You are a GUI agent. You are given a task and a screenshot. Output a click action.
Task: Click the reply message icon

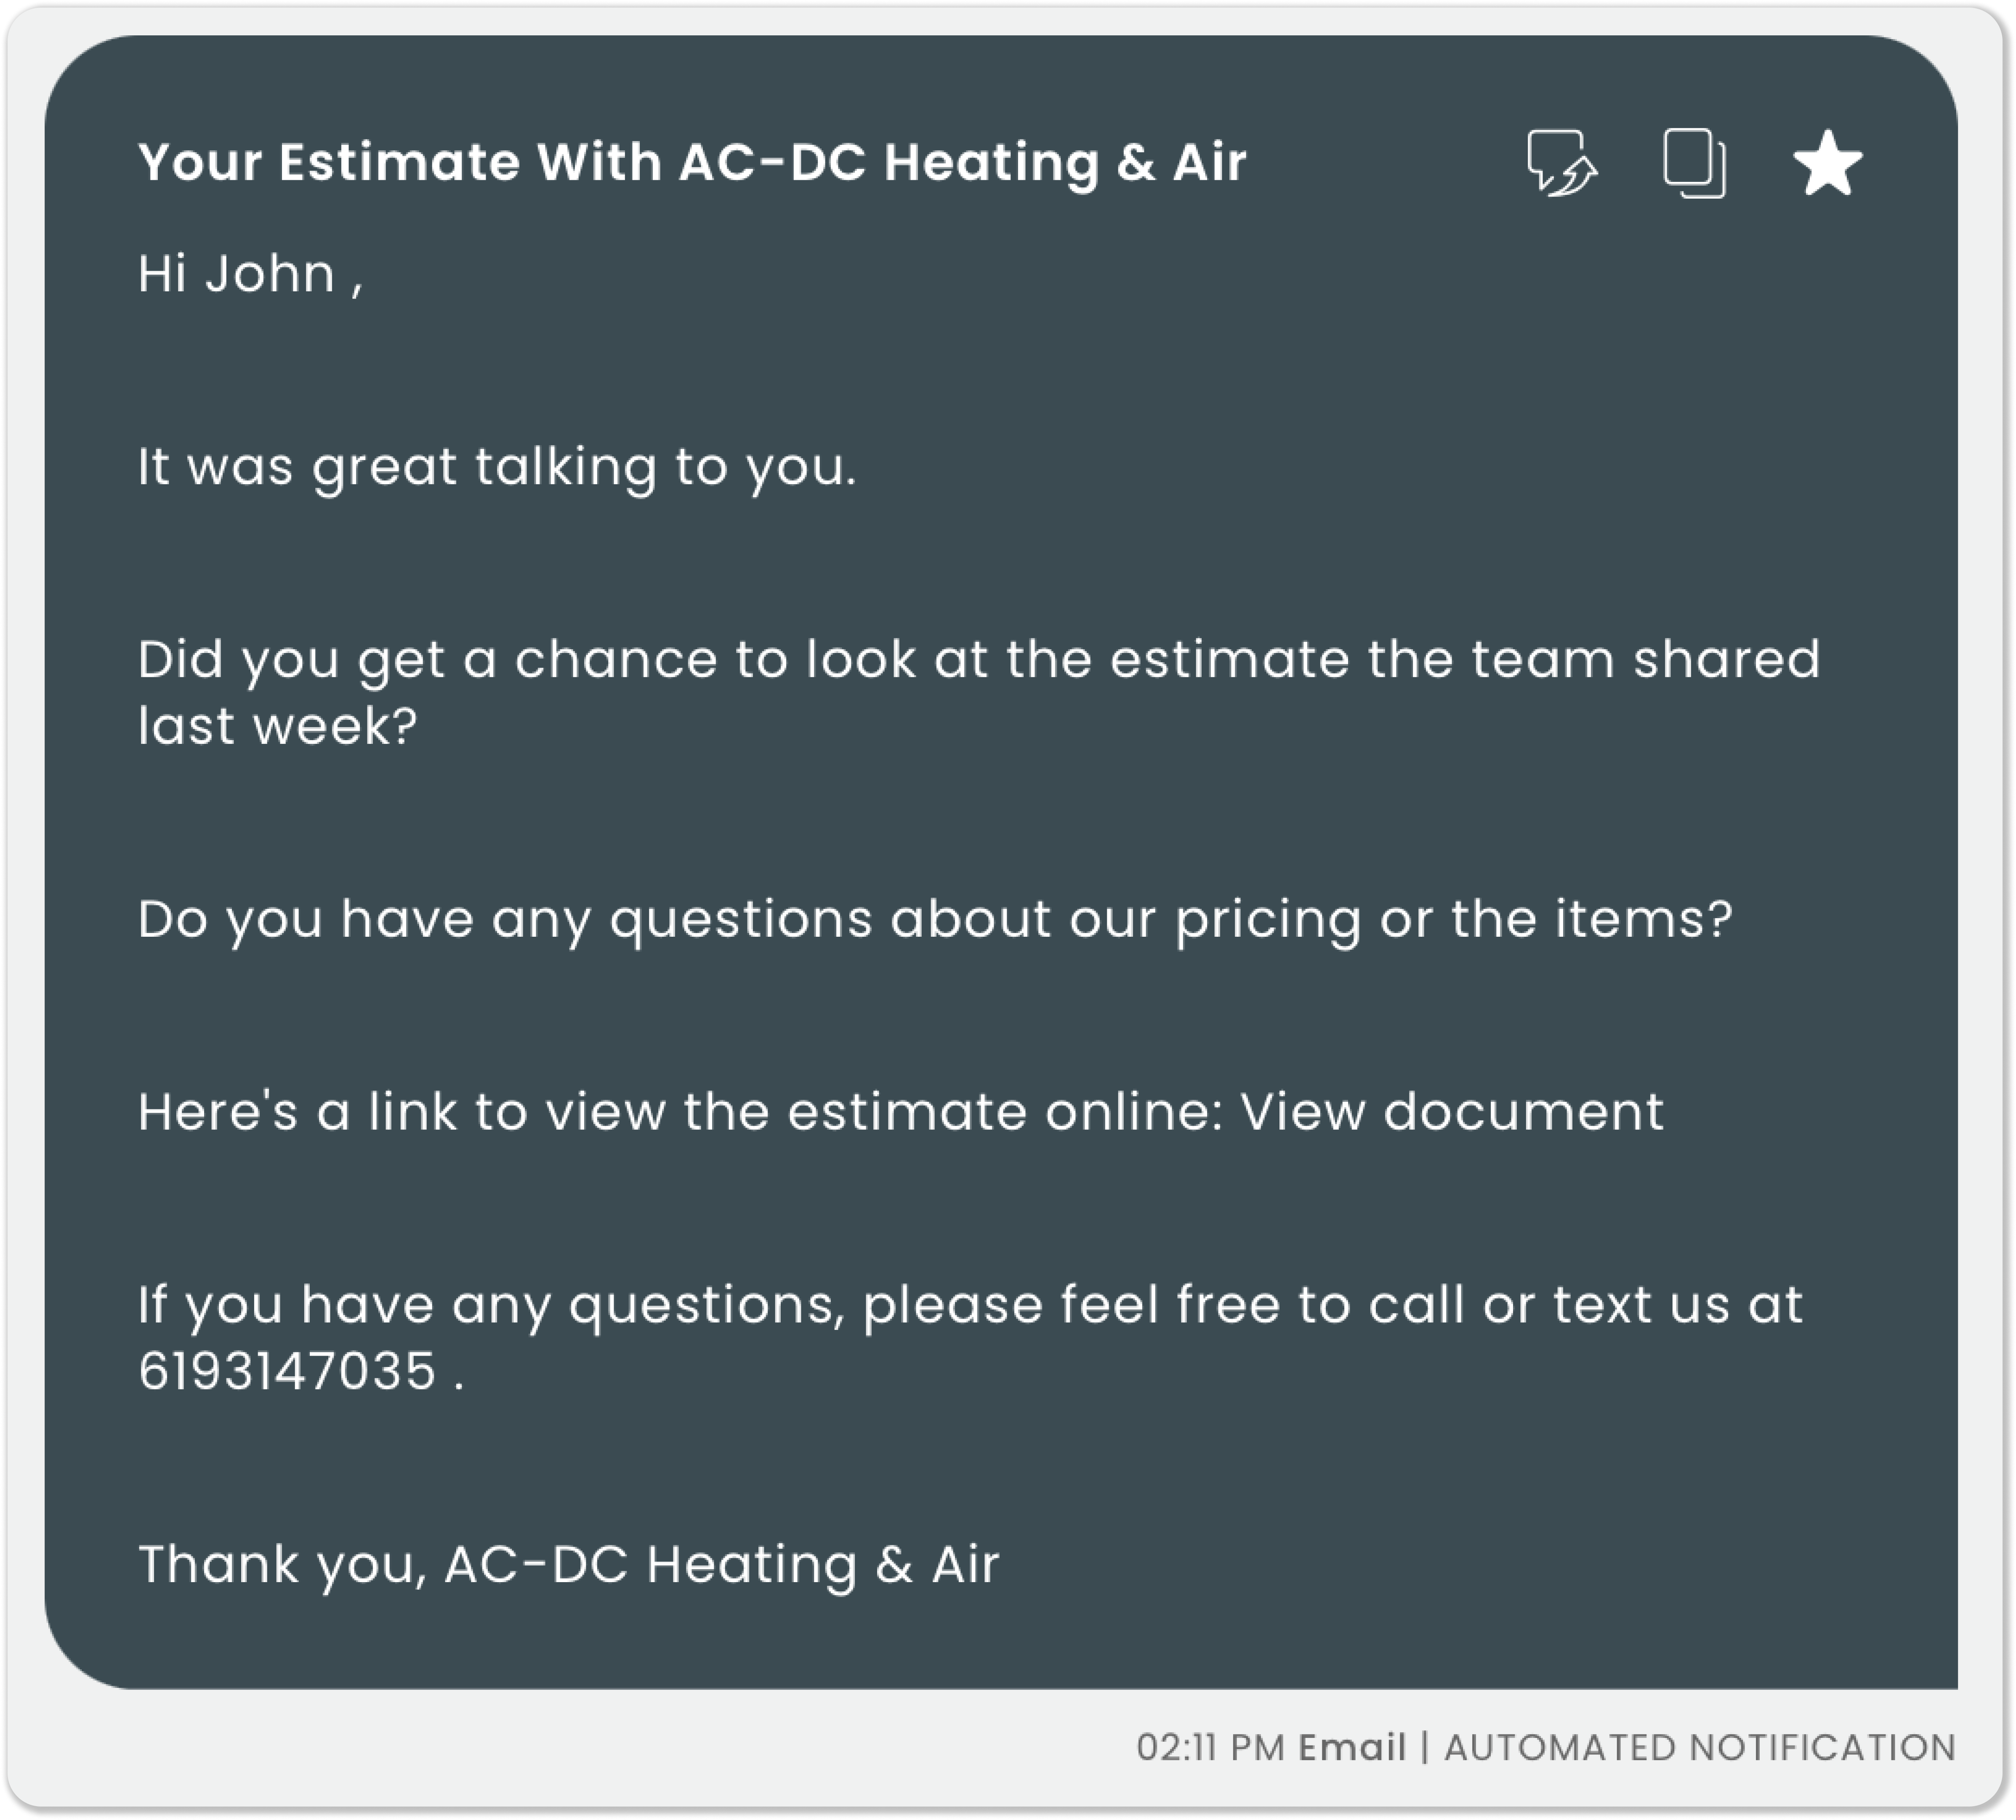pos(1560,163)
